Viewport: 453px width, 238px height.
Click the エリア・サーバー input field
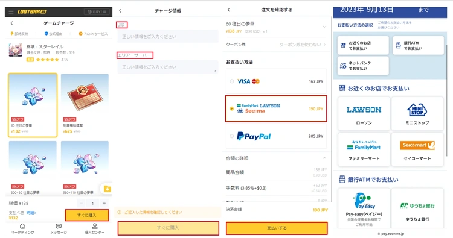point(167,67)
